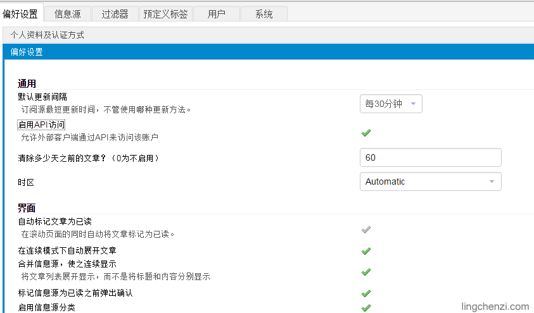Toggle the 启用信息源分类 checkmark
The image size is (534, 313).
click(x=366, y=308)
